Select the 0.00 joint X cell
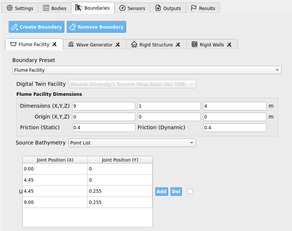The width and height of the screenshot is (292, 231). coord(55,169)
